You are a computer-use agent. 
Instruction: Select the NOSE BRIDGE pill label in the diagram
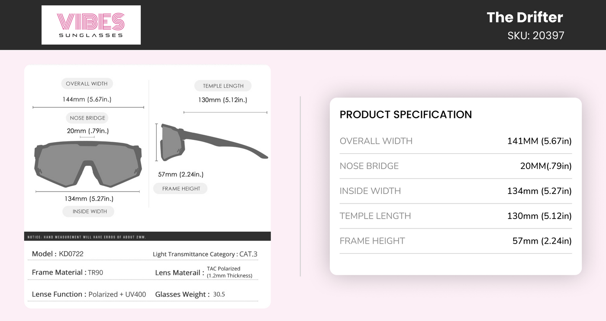tap(87, 118)
